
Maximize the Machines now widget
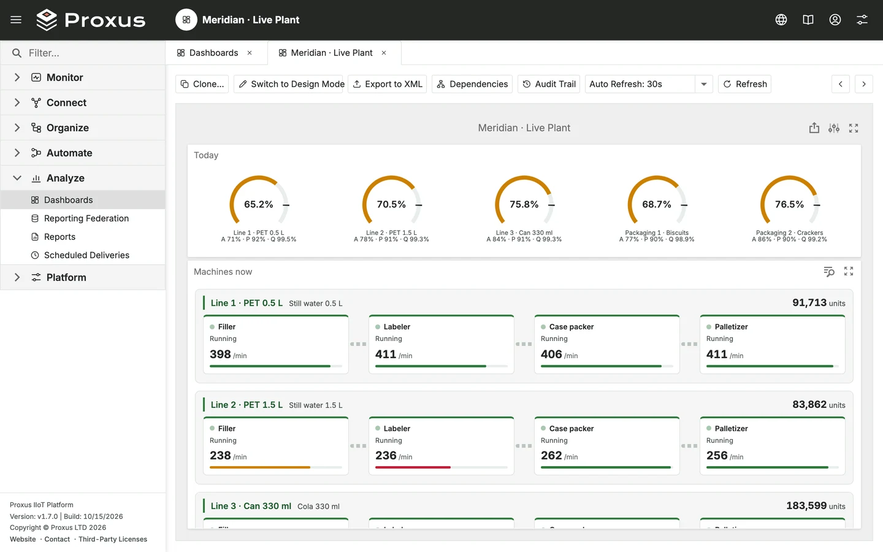pos(849,271)
